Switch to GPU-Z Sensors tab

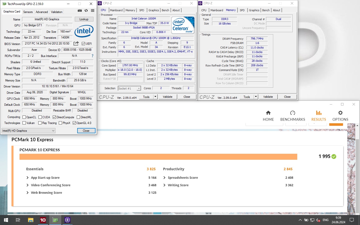pyautogui.click(x=28, y=12)
